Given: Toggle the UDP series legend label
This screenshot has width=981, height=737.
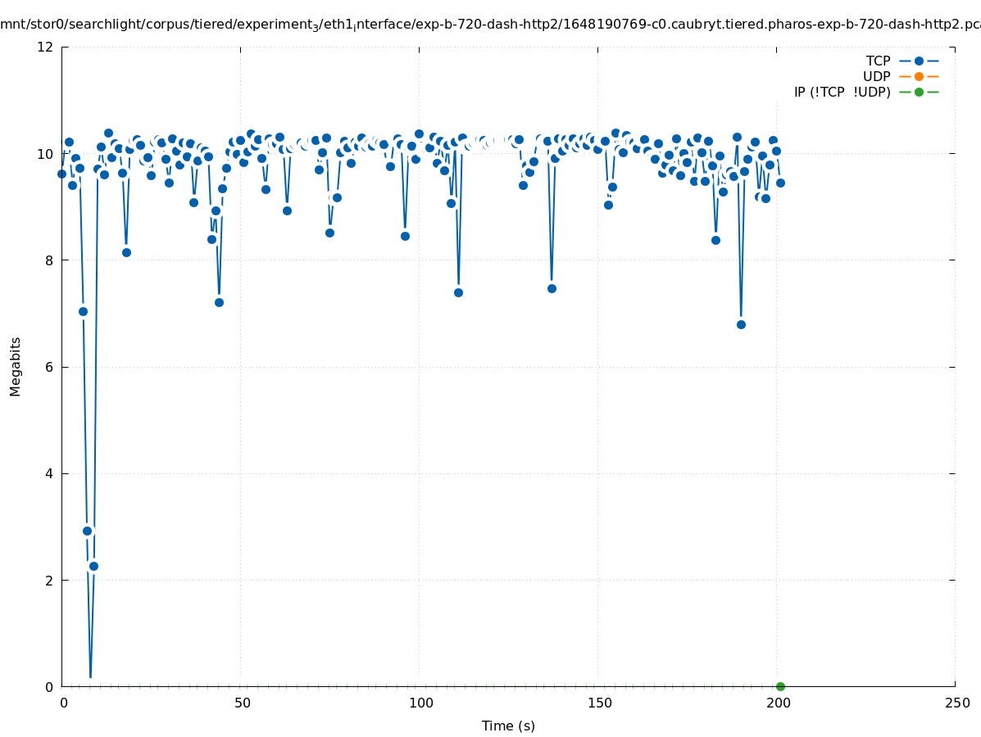Looking at the screenshot, I should [876, 76].
